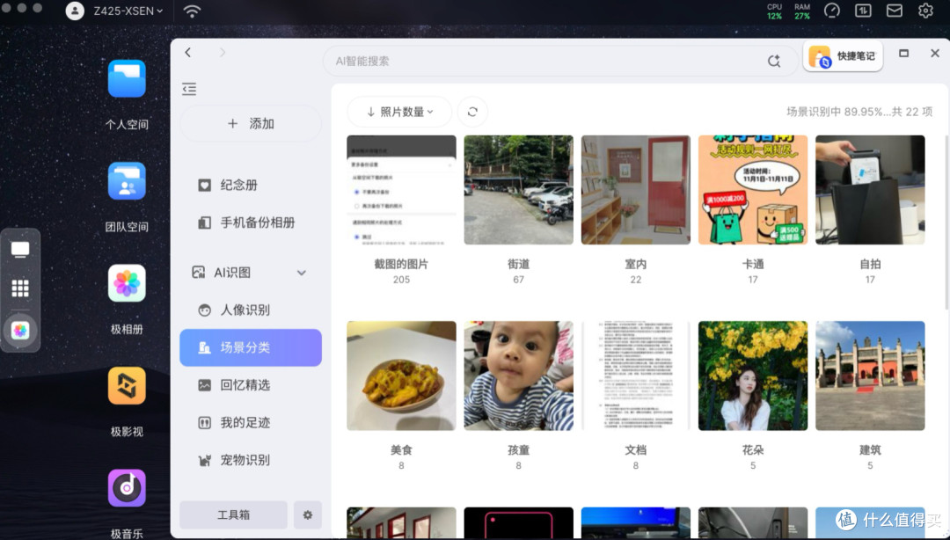The width and height of the screenshot is (950, 540).
Task: Open the 快捷笔记 quick note button
Action: [843, 56]
